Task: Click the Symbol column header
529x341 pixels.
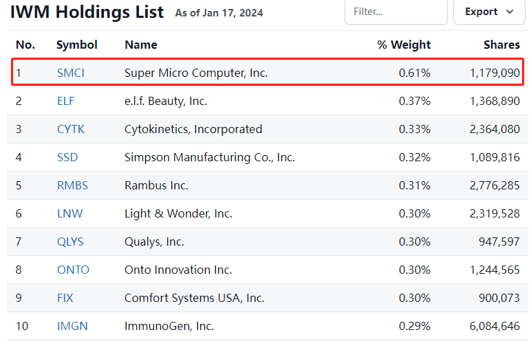Action: click(x=77, y=45)
